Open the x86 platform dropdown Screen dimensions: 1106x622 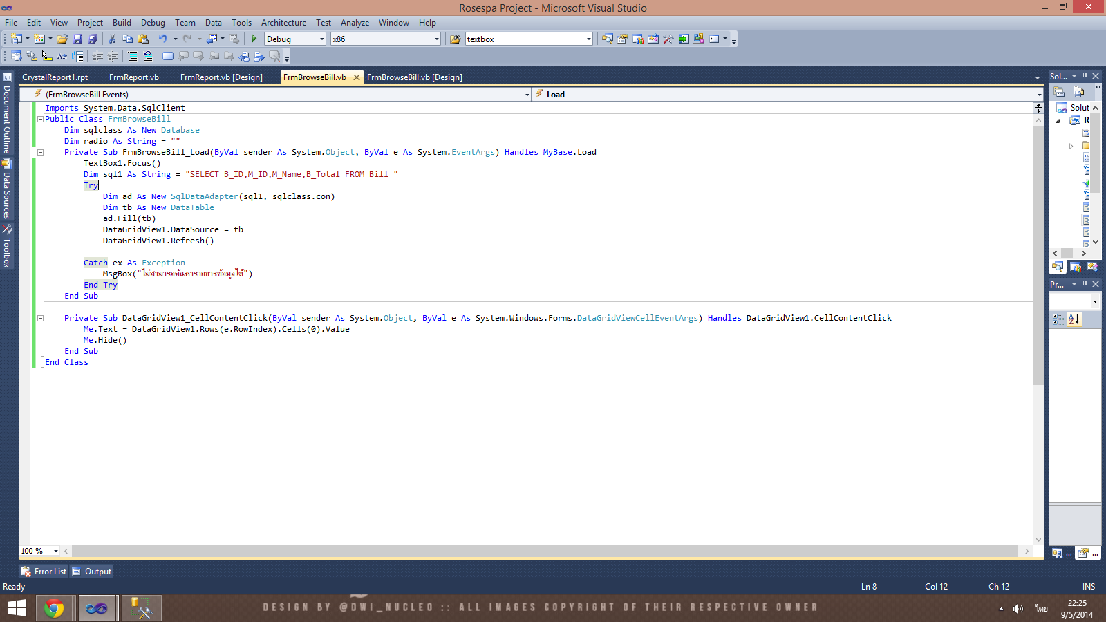coord(436,39)
